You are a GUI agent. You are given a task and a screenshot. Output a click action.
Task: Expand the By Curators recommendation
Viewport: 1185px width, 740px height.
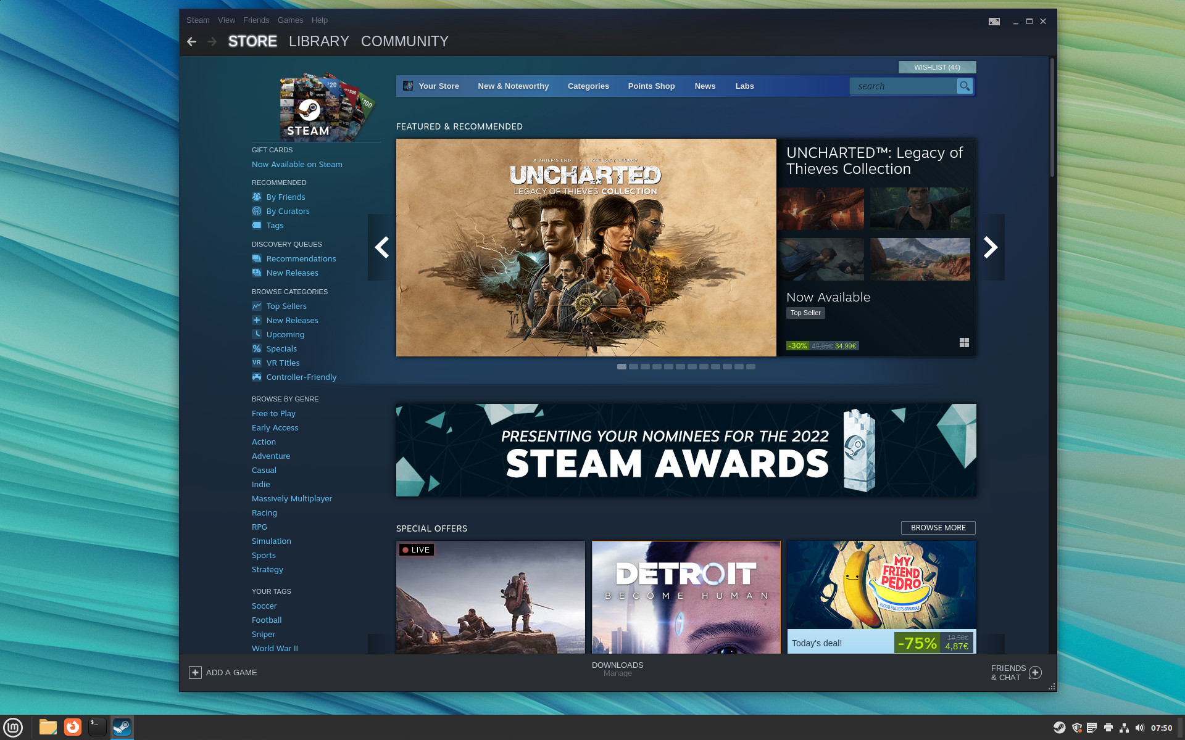288,210
